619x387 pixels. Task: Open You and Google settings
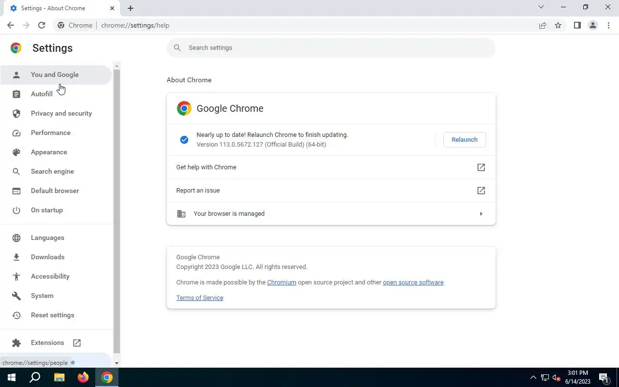pos(56,74)
